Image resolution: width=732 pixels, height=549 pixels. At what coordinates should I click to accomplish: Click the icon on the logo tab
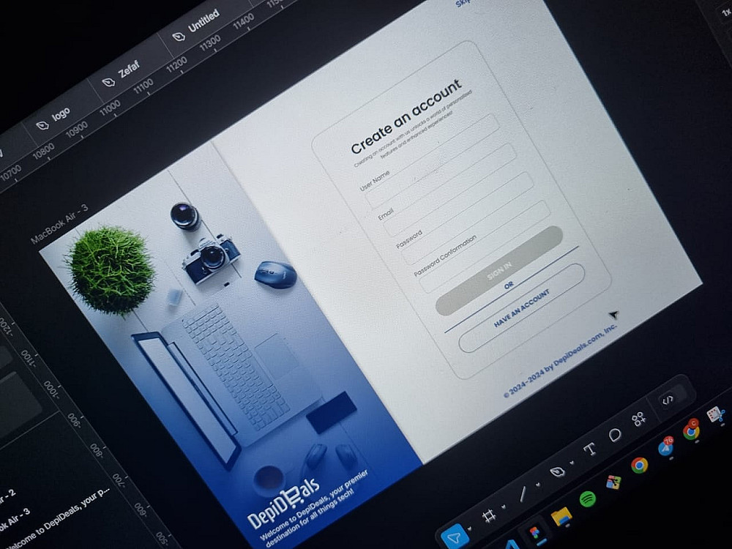click(42, 125)
